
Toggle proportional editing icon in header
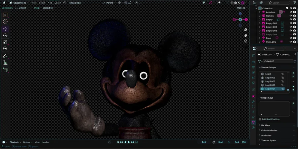click(136, 3)
